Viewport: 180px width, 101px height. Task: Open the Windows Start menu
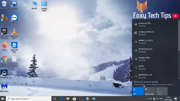click(3, 98)
